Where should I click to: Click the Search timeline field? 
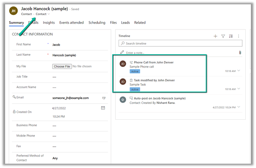(180, 44)
